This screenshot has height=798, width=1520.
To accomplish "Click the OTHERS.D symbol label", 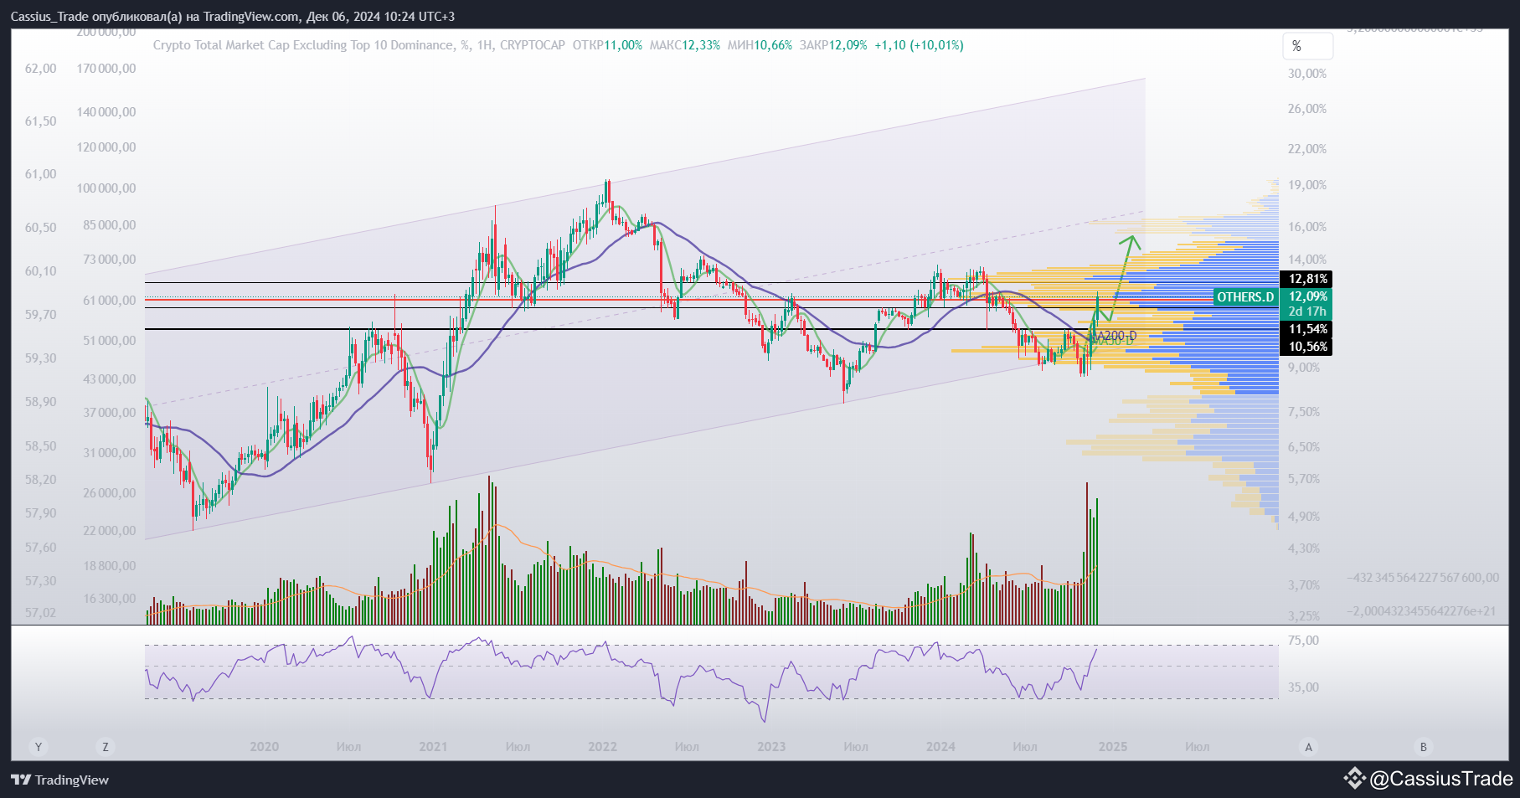I will click(x=1245, y=297).
